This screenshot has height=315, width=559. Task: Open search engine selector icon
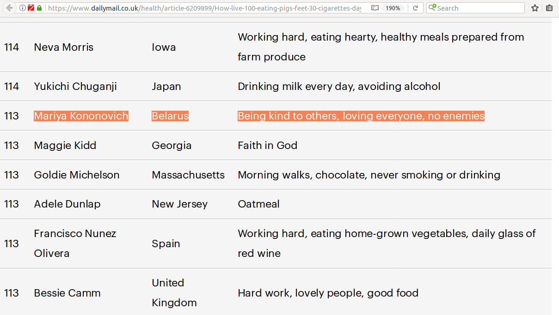tap(432, 8)
